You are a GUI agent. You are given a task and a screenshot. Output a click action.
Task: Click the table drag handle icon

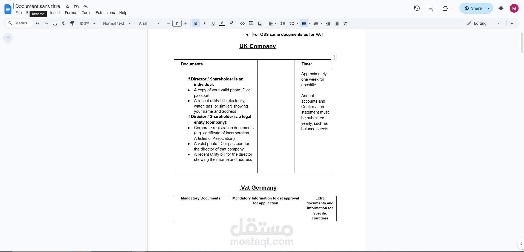334,57
